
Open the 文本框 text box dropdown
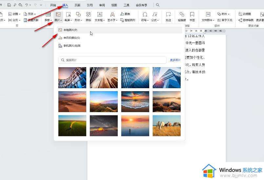[100, 17]
